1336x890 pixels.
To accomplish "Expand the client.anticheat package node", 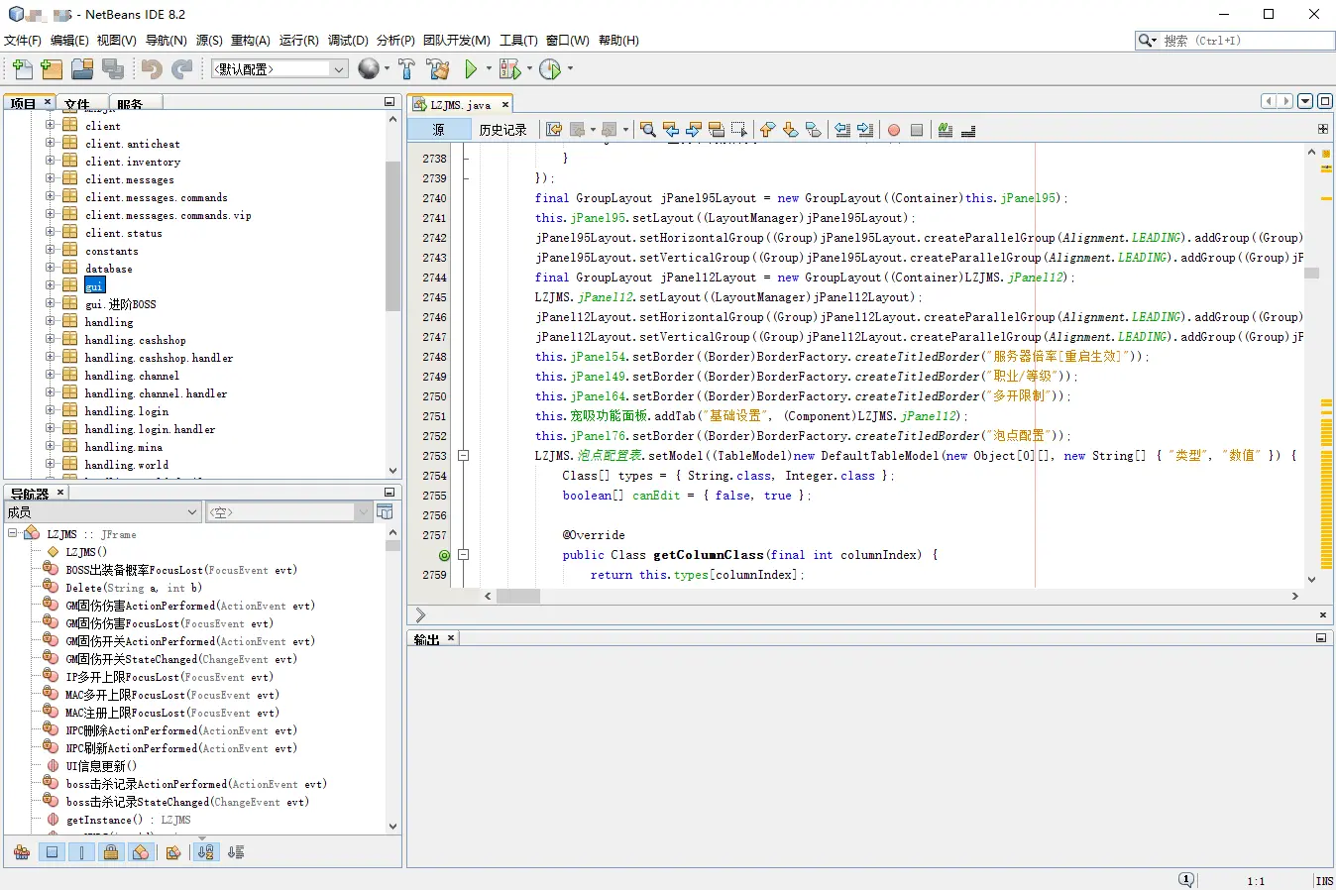I will click(50, 143).
